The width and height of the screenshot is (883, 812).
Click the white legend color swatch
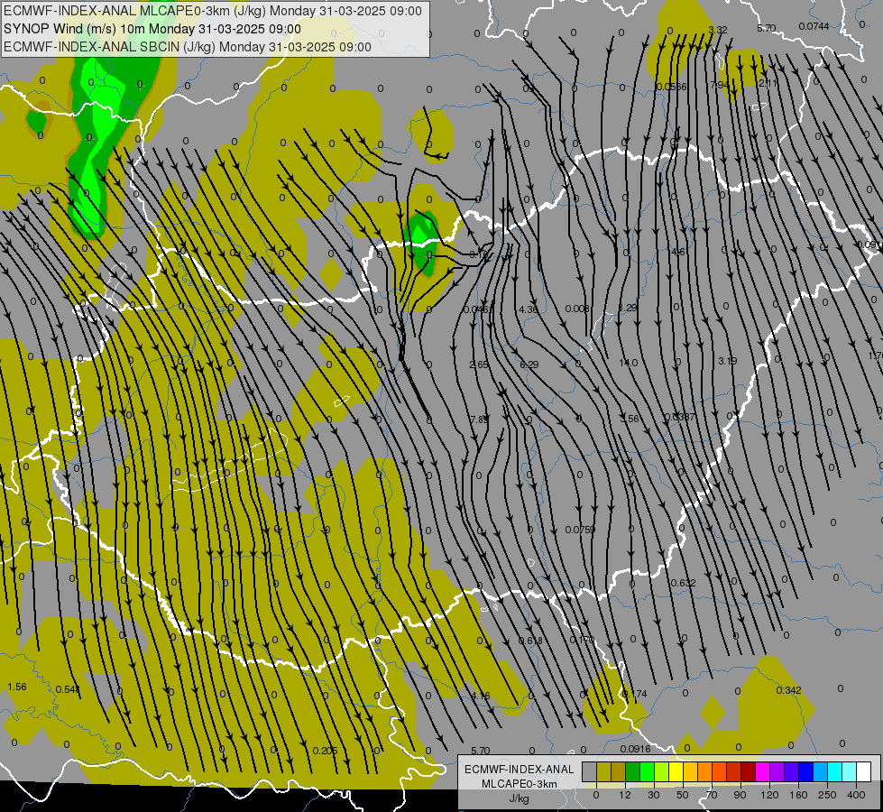coord(863,771)
